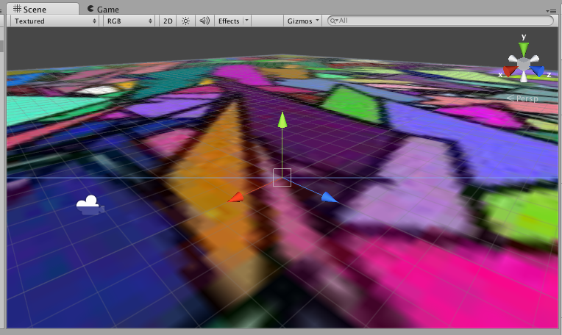Click the red X move arrow handle
Image resolution: width=562 pixels, height=335 pixels.
tap(236, 197)
